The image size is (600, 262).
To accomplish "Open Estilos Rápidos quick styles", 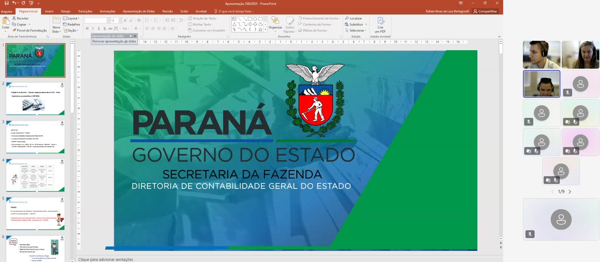I will [x=290, y=25].
